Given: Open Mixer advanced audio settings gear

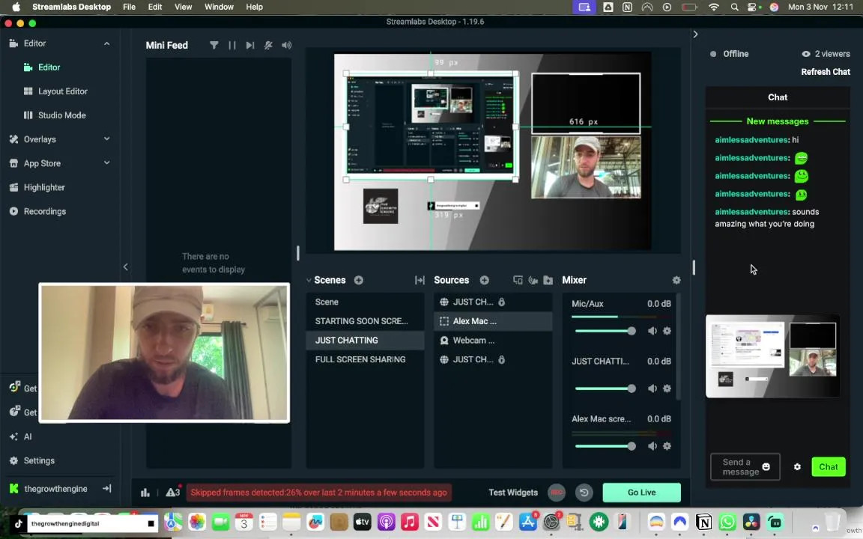Looking at the screenshot, I should point(676,280).
